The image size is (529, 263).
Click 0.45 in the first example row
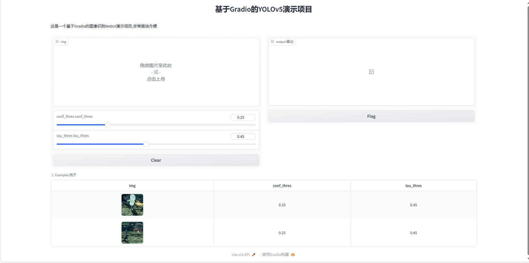(x=413, y=205)
